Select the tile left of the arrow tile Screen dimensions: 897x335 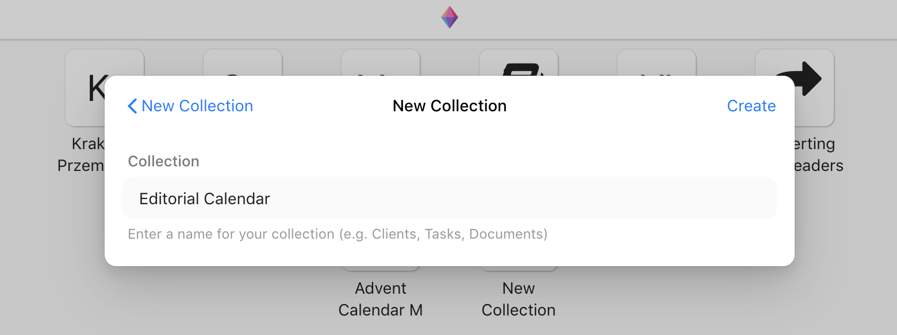click(x=657, y=62)
